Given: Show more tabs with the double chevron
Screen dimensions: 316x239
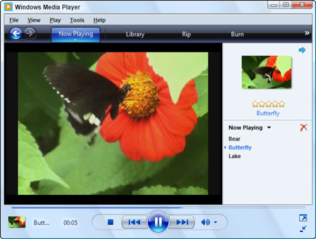Looking at the screenshot, I should pyautogui.click(x=306, y=33).
